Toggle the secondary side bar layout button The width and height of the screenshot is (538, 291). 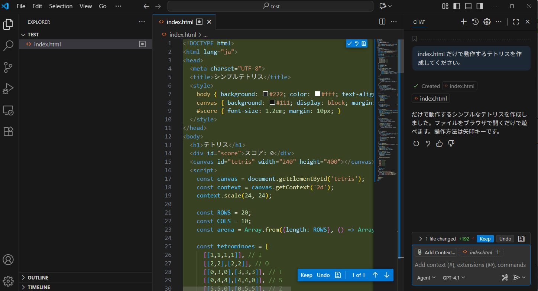(x=480, y=6)
